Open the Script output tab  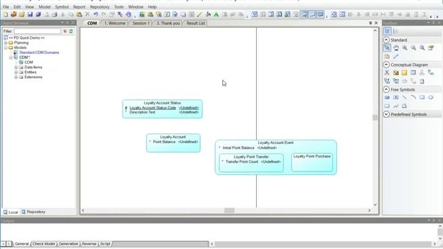coord(105,244)
